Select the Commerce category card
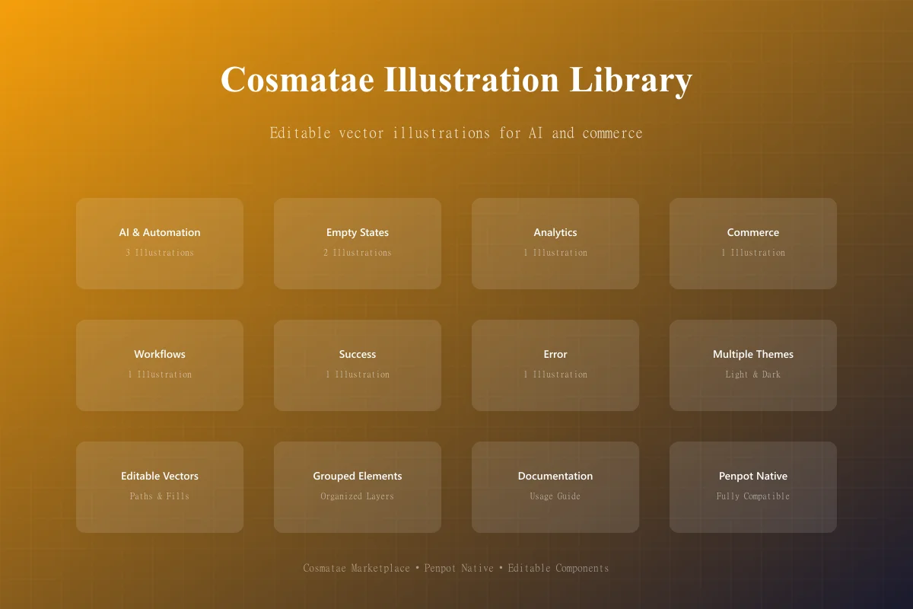The width and height of the screenshot is (913, 609). pyautogui.click(x=753, y=244)
